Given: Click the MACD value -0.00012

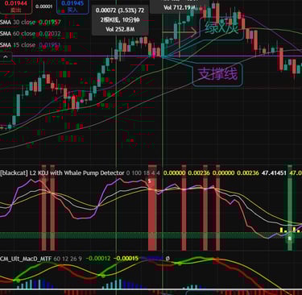Looking at the screenshot, I should point(98,259).
